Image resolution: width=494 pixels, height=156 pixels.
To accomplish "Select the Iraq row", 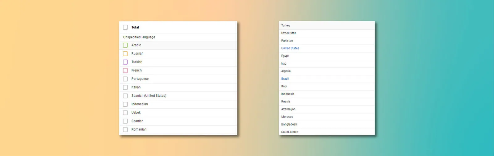I will tap(327, 64).
